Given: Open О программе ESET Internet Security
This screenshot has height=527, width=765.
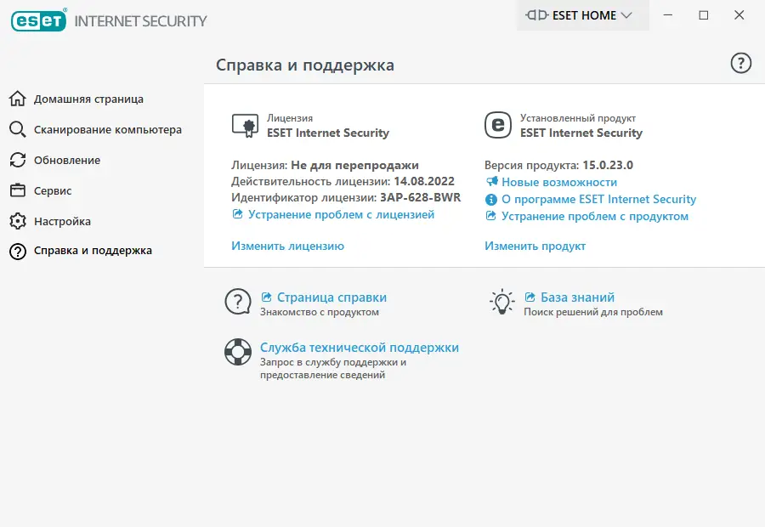Looking at the screenshot, I should coord(598,199).
